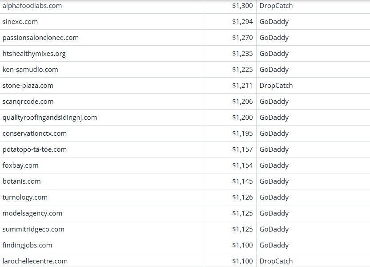Select passionsalonclonee.com in the list
Screen dimensions: 370x267
click(40, 38)
